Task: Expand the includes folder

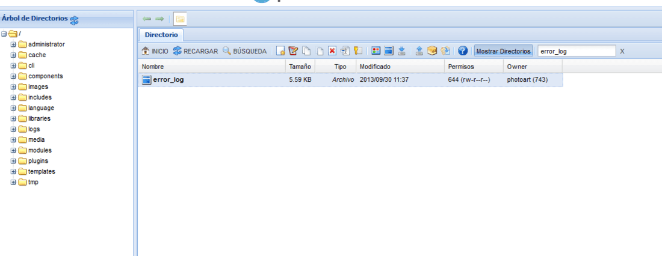Action: tap(13, 97)
